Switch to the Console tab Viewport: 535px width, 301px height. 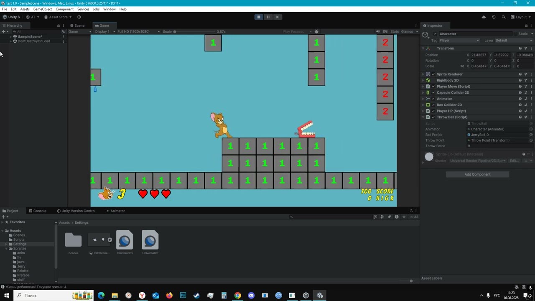pyautogui.click(x=38, y=211)
